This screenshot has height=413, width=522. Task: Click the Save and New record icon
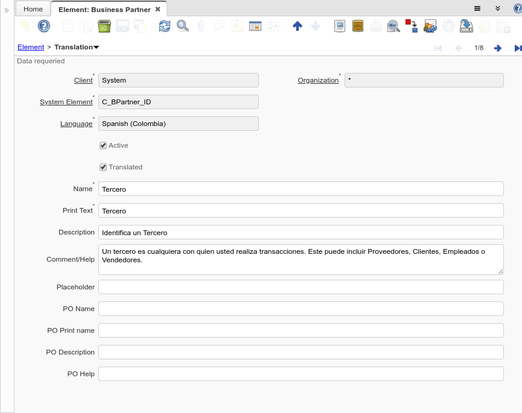[140, 26]
